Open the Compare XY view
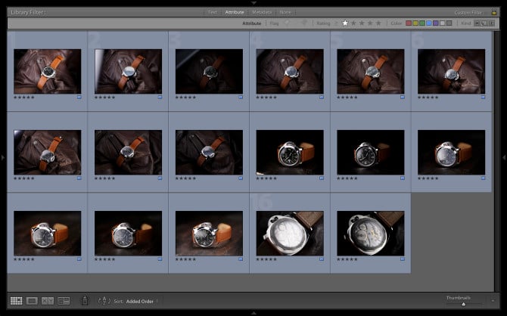 coord(48,301)
